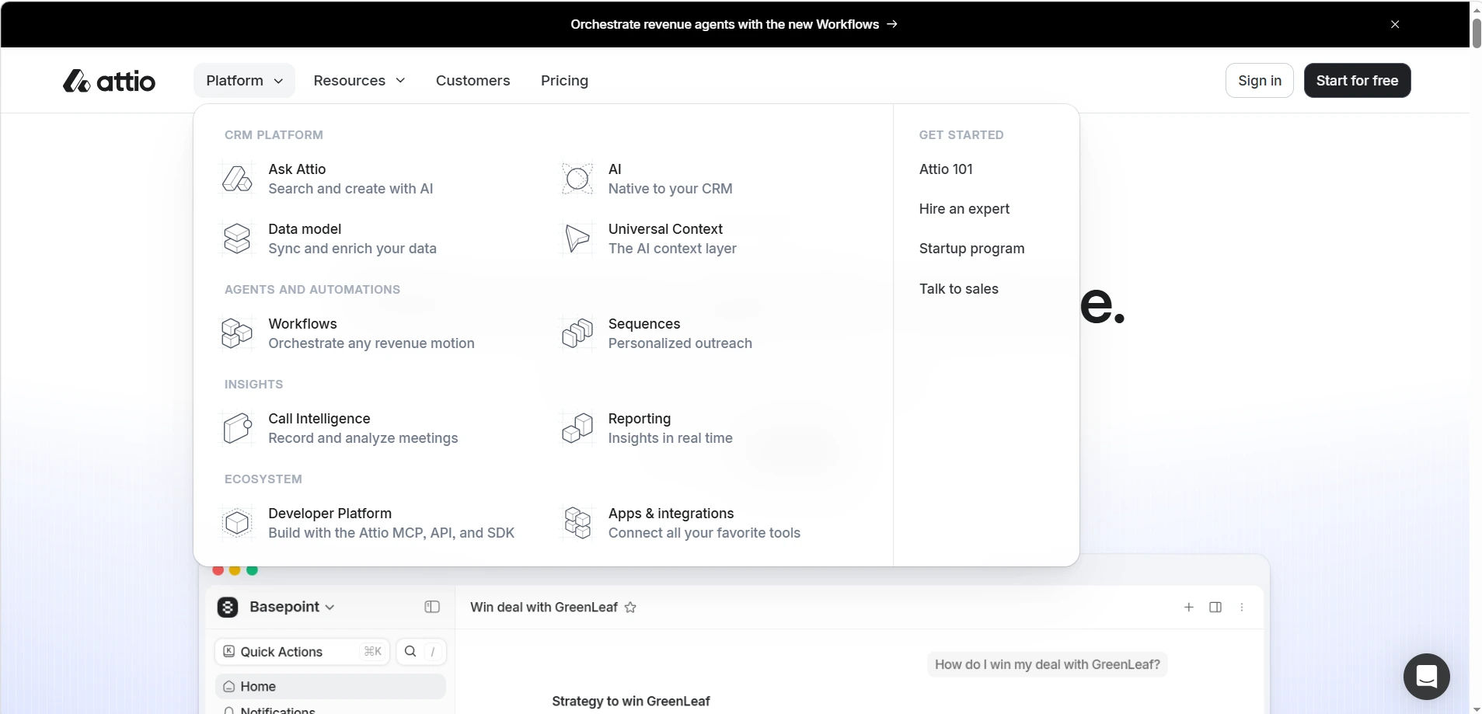This screenshot has height=714, width=1482.
Task: Open the Startup program link
Action: coord(971,249)
